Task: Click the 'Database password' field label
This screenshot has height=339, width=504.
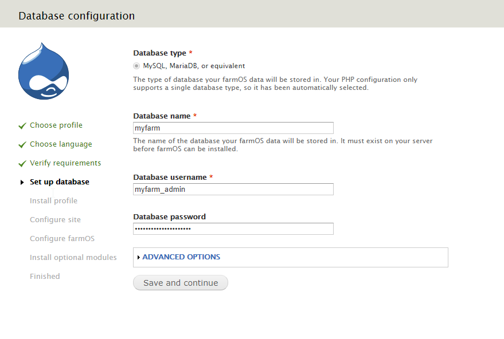Action: pyautogui.click(x=169, y=217)
